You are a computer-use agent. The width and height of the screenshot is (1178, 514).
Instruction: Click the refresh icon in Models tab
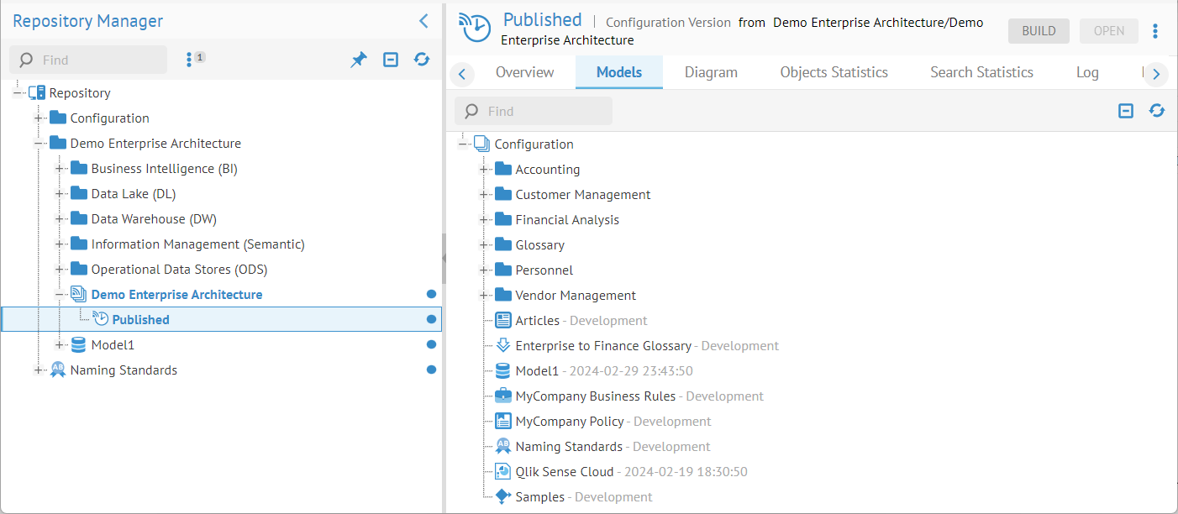1157,111
